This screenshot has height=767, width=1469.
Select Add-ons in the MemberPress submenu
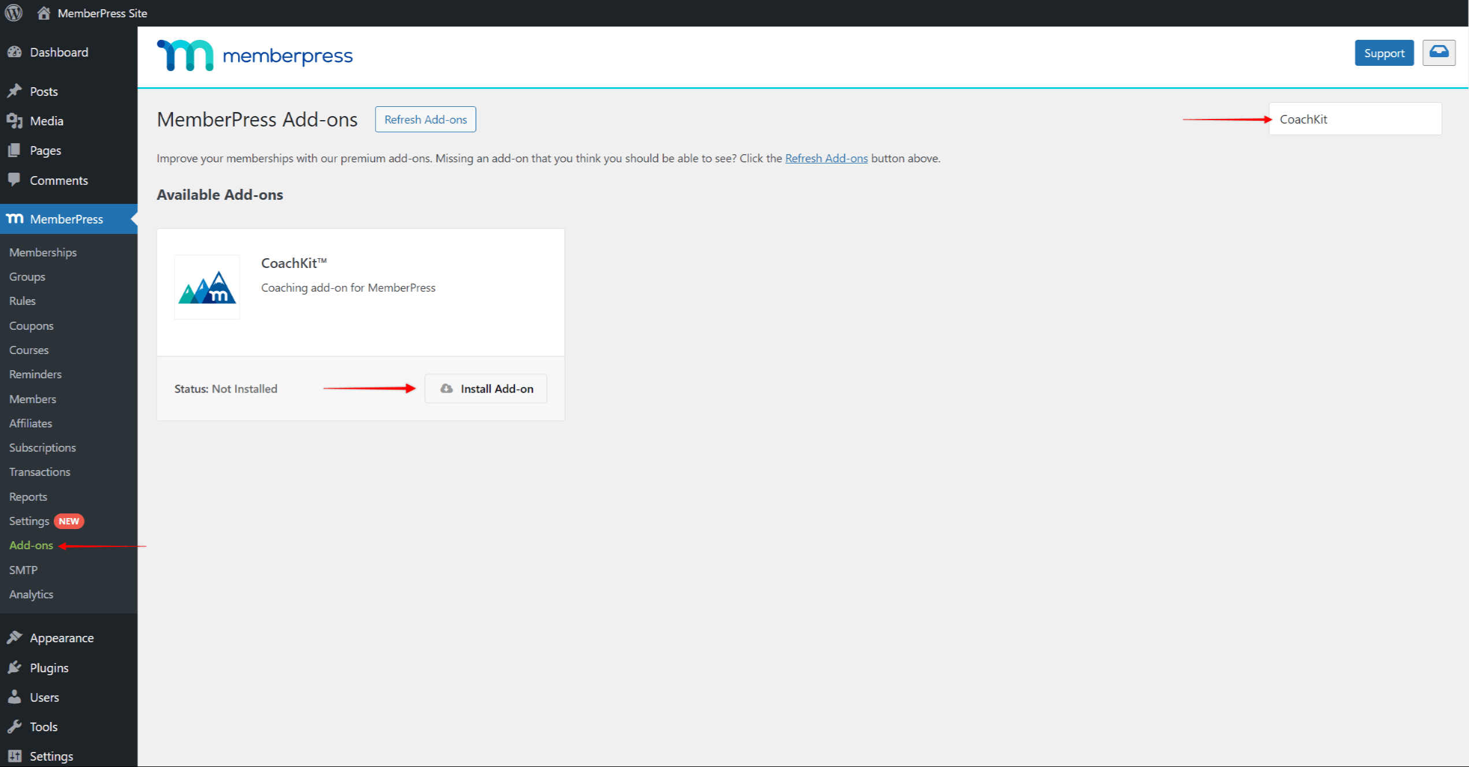31,545
